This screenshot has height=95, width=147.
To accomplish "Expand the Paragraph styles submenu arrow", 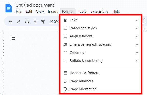I will point(137,28).
